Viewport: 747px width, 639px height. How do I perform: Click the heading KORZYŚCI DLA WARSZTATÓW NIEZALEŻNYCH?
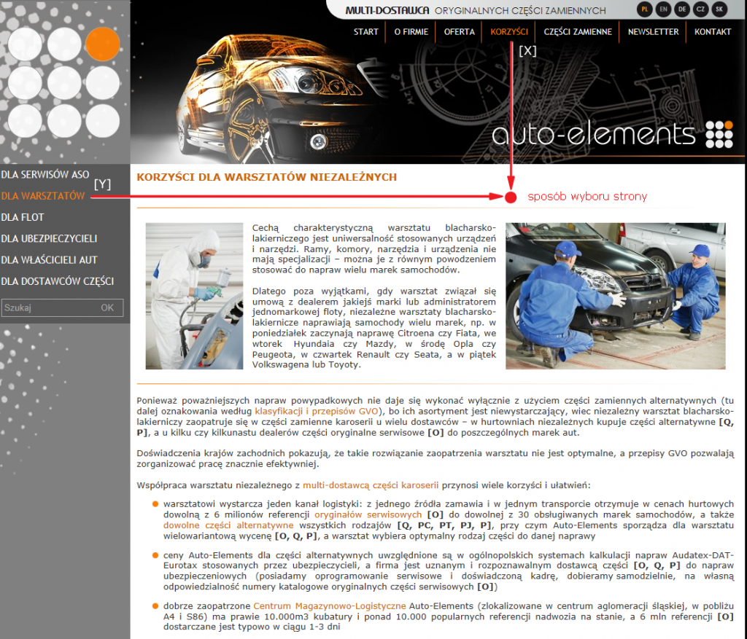pos(267,177)
